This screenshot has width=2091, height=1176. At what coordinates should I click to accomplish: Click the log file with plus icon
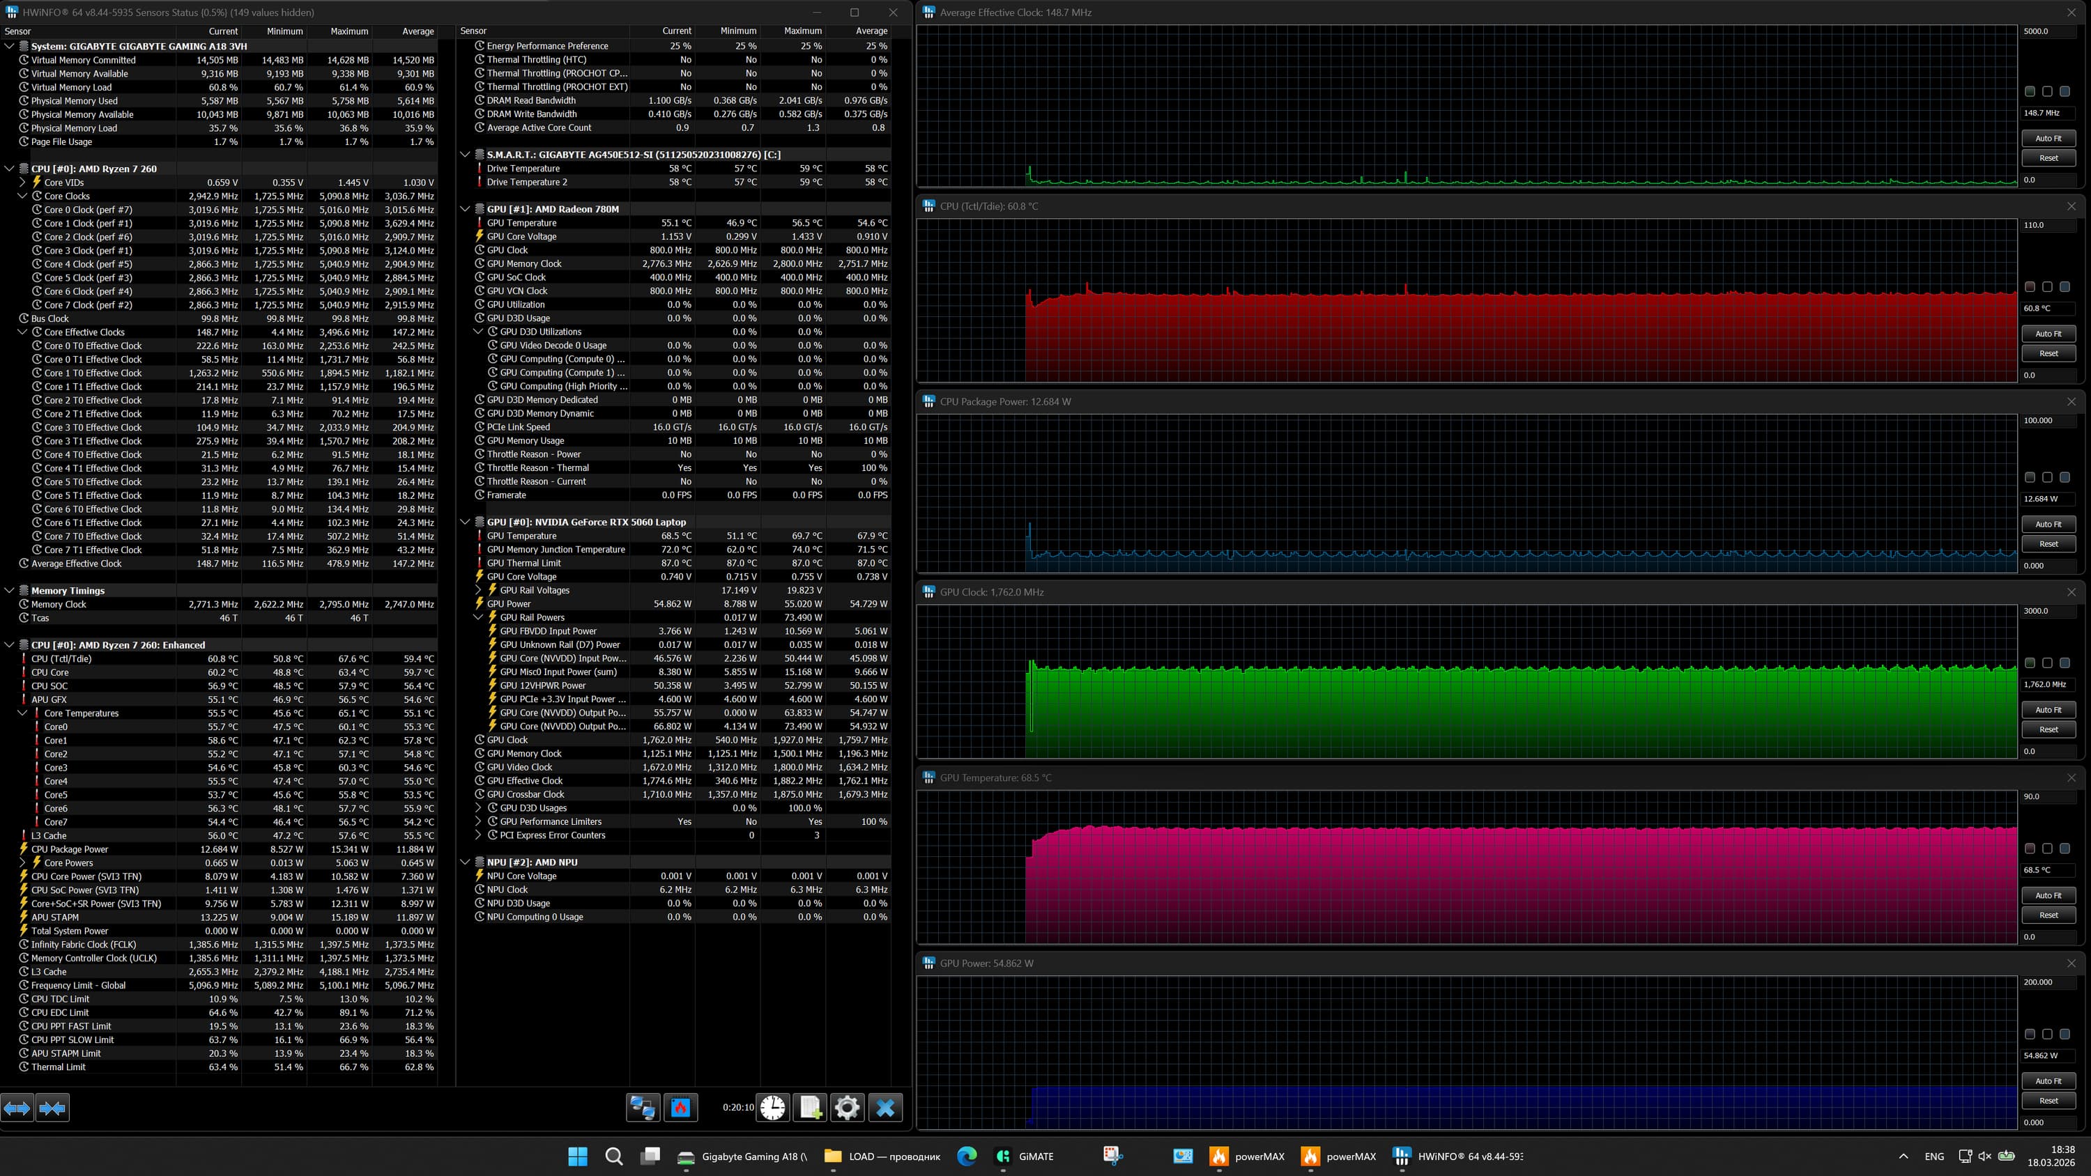[x=810, y=1108]
